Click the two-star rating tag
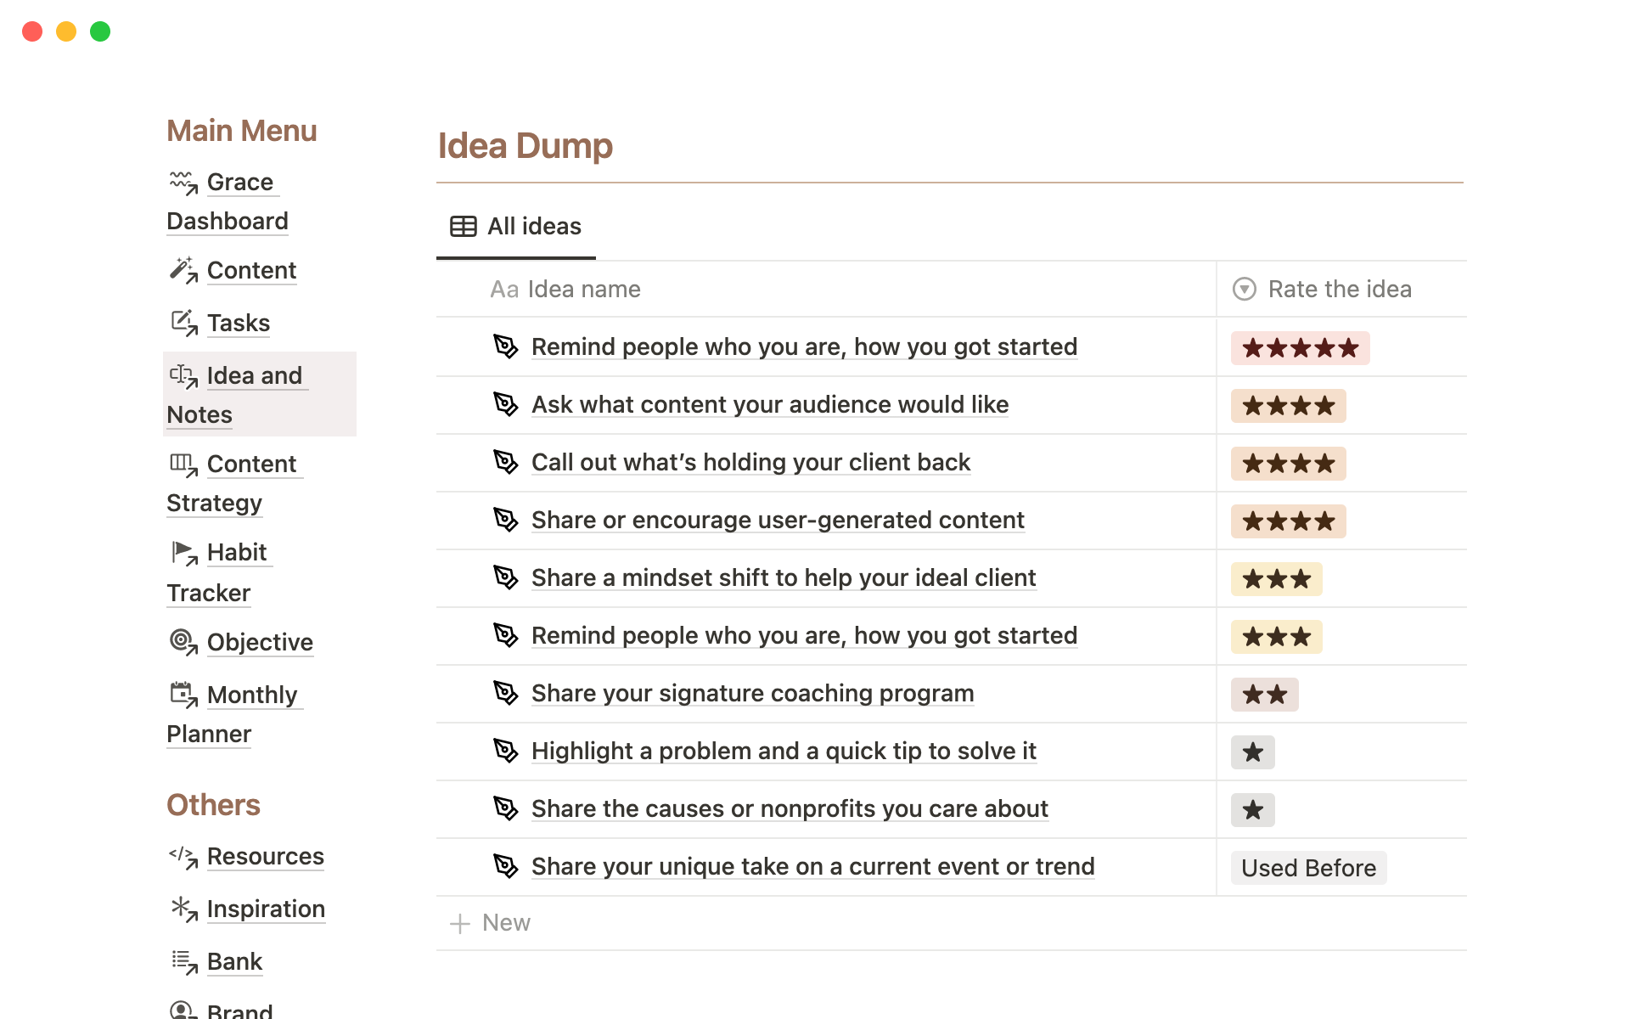Image resolution: width=1630 pixels, height=1019 pixels. tap(1264, 695)
